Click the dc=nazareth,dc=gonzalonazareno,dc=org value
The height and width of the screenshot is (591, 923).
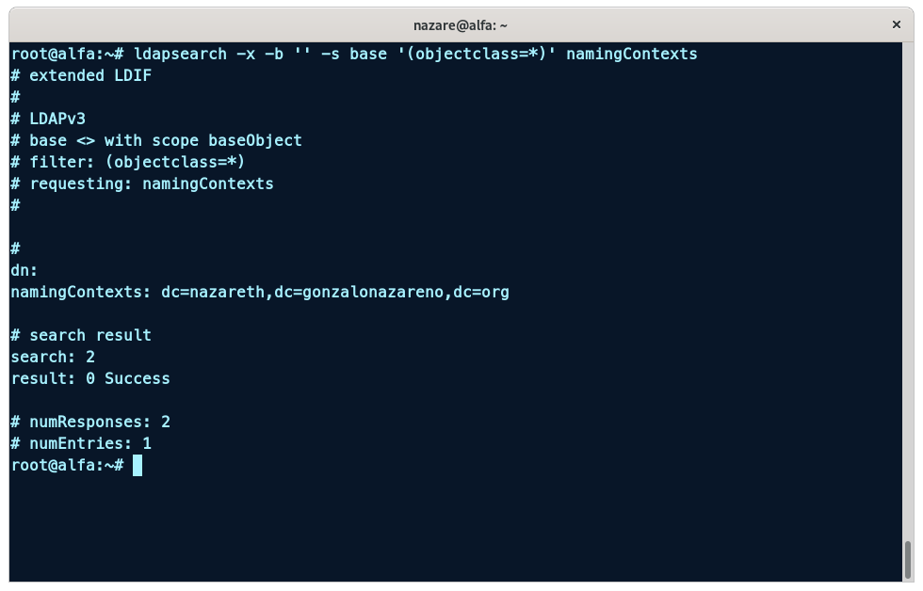coord(334,292)
